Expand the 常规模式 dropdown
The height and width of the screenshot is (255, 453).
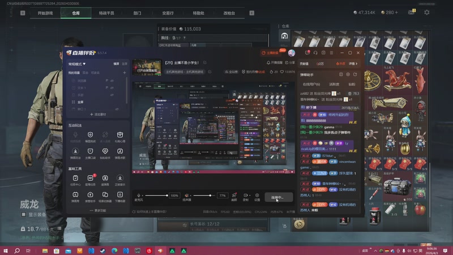(x=76, y=64)
